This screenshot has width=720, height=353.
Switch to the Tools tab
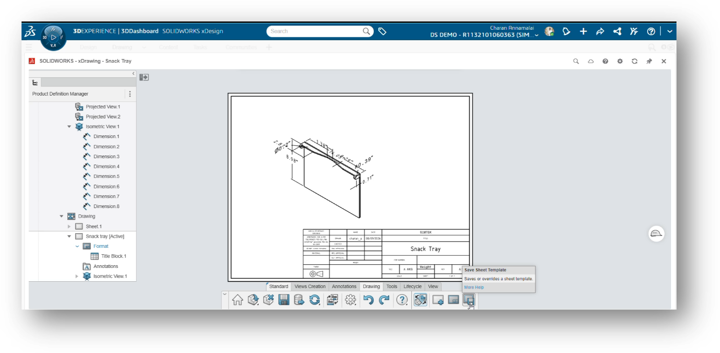pos(392,287)
